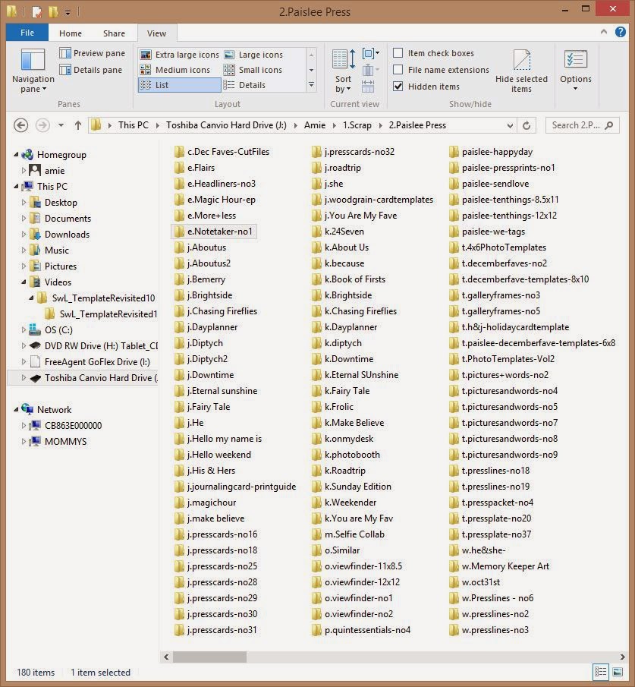Go up one folder with Up arrow
Viewport: 635px width, 687px height.
pos(78,125)
